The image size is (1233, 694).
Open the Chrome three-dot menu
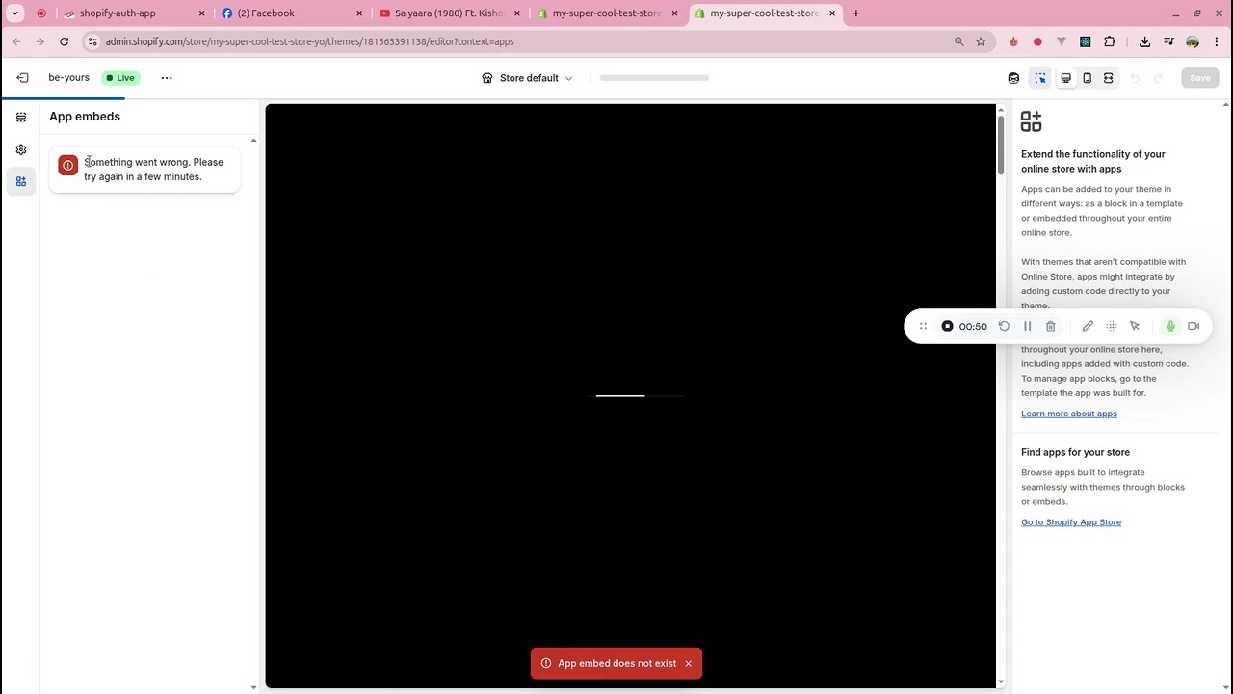[1217, 41]
